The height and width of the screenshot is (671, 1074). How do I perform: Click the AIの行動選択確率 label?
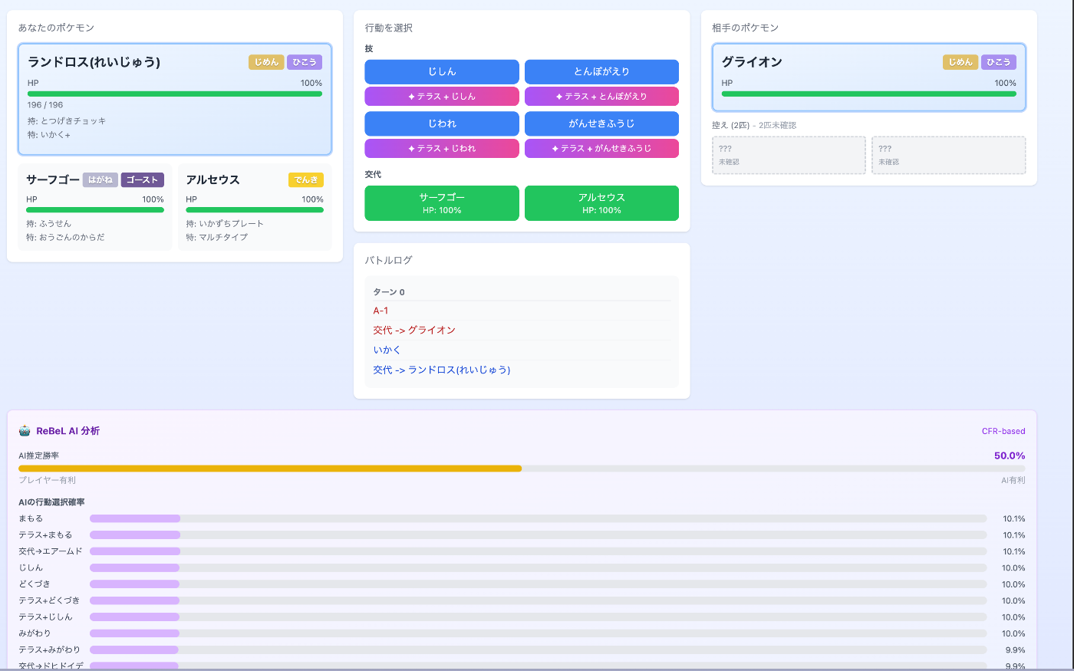tap(51, 502)
